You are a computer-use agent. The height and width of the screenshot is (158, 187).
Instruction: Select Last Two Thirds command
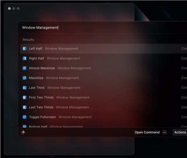tap(103, 107)
